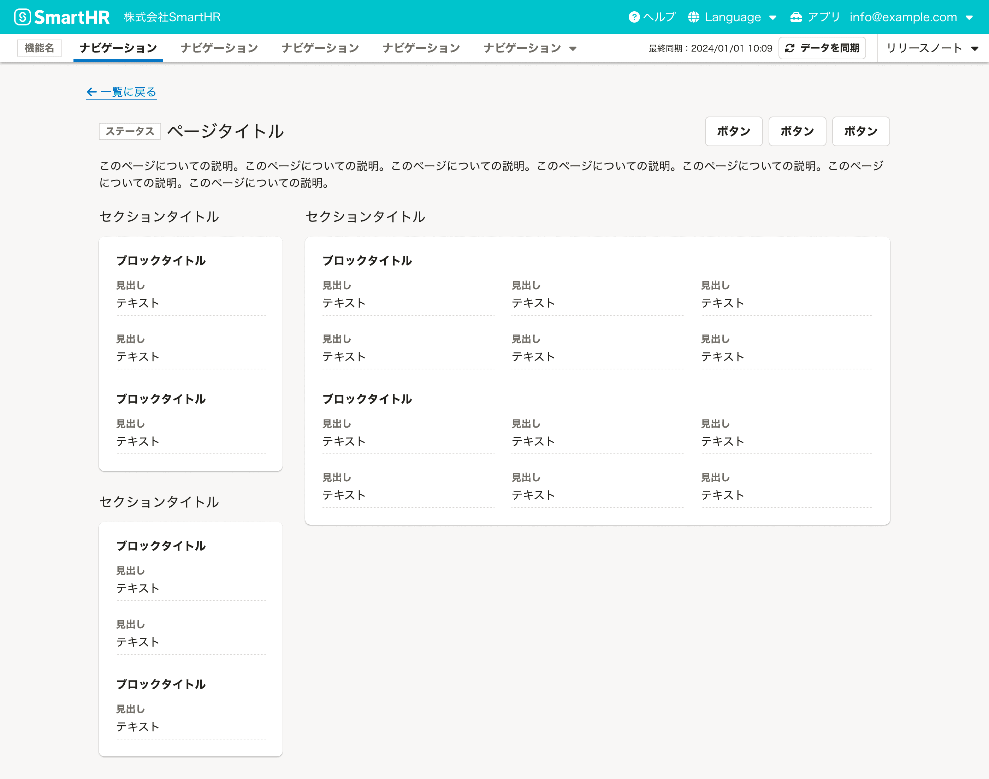Click the back arrow beside 一覧に戻る
Screen dimensions: 989x779
point(91,92)
